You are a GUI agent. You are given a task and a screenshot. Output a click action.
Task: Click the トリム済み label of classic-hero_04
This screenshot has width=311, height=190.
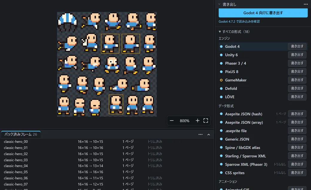tap(155, 166)
